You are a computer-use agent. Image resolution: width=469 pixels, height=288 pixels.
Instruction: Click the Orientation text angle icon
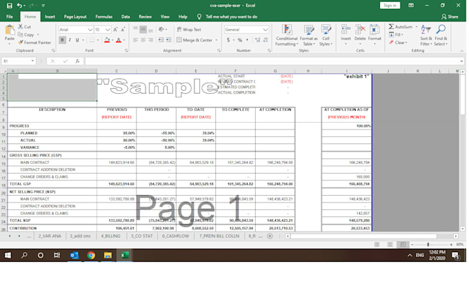coord(161,29)
